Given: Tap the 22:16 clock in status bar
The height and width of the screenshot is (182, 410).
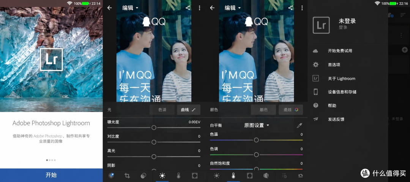Looking at the screenshot, I should (x=403, y=3).
